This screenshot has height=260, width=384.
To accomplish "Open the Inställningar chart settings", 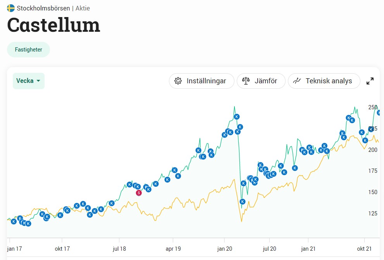I will point(201,81).
